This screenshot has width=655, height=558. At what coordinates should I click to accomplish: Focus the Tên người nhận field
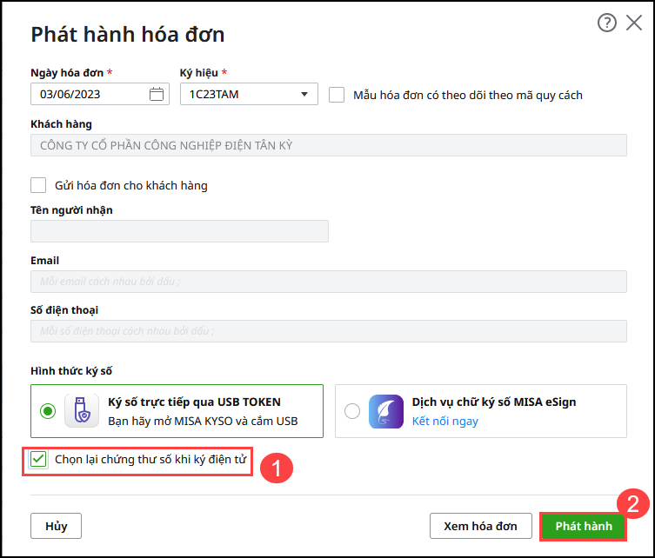point(179,231)
